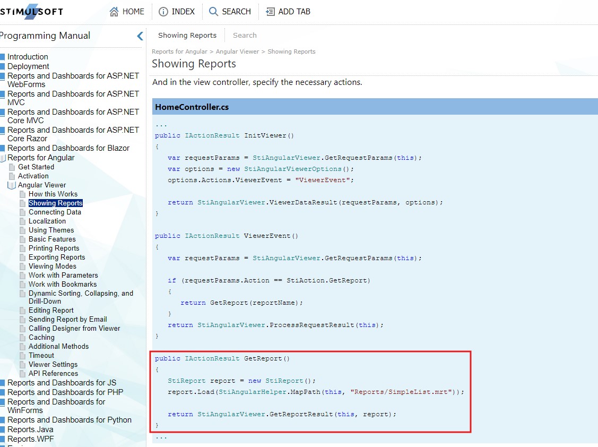This screenshot has width=598, height=447.
Task: Collapse Reports for Angular book icon
Action: point(3,158)
